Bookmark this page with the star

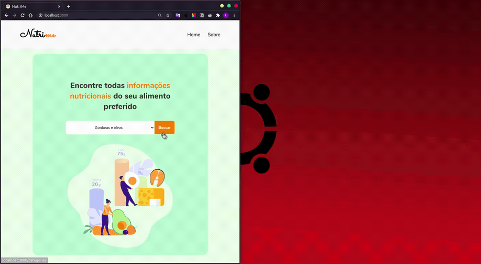pos(168,15)
